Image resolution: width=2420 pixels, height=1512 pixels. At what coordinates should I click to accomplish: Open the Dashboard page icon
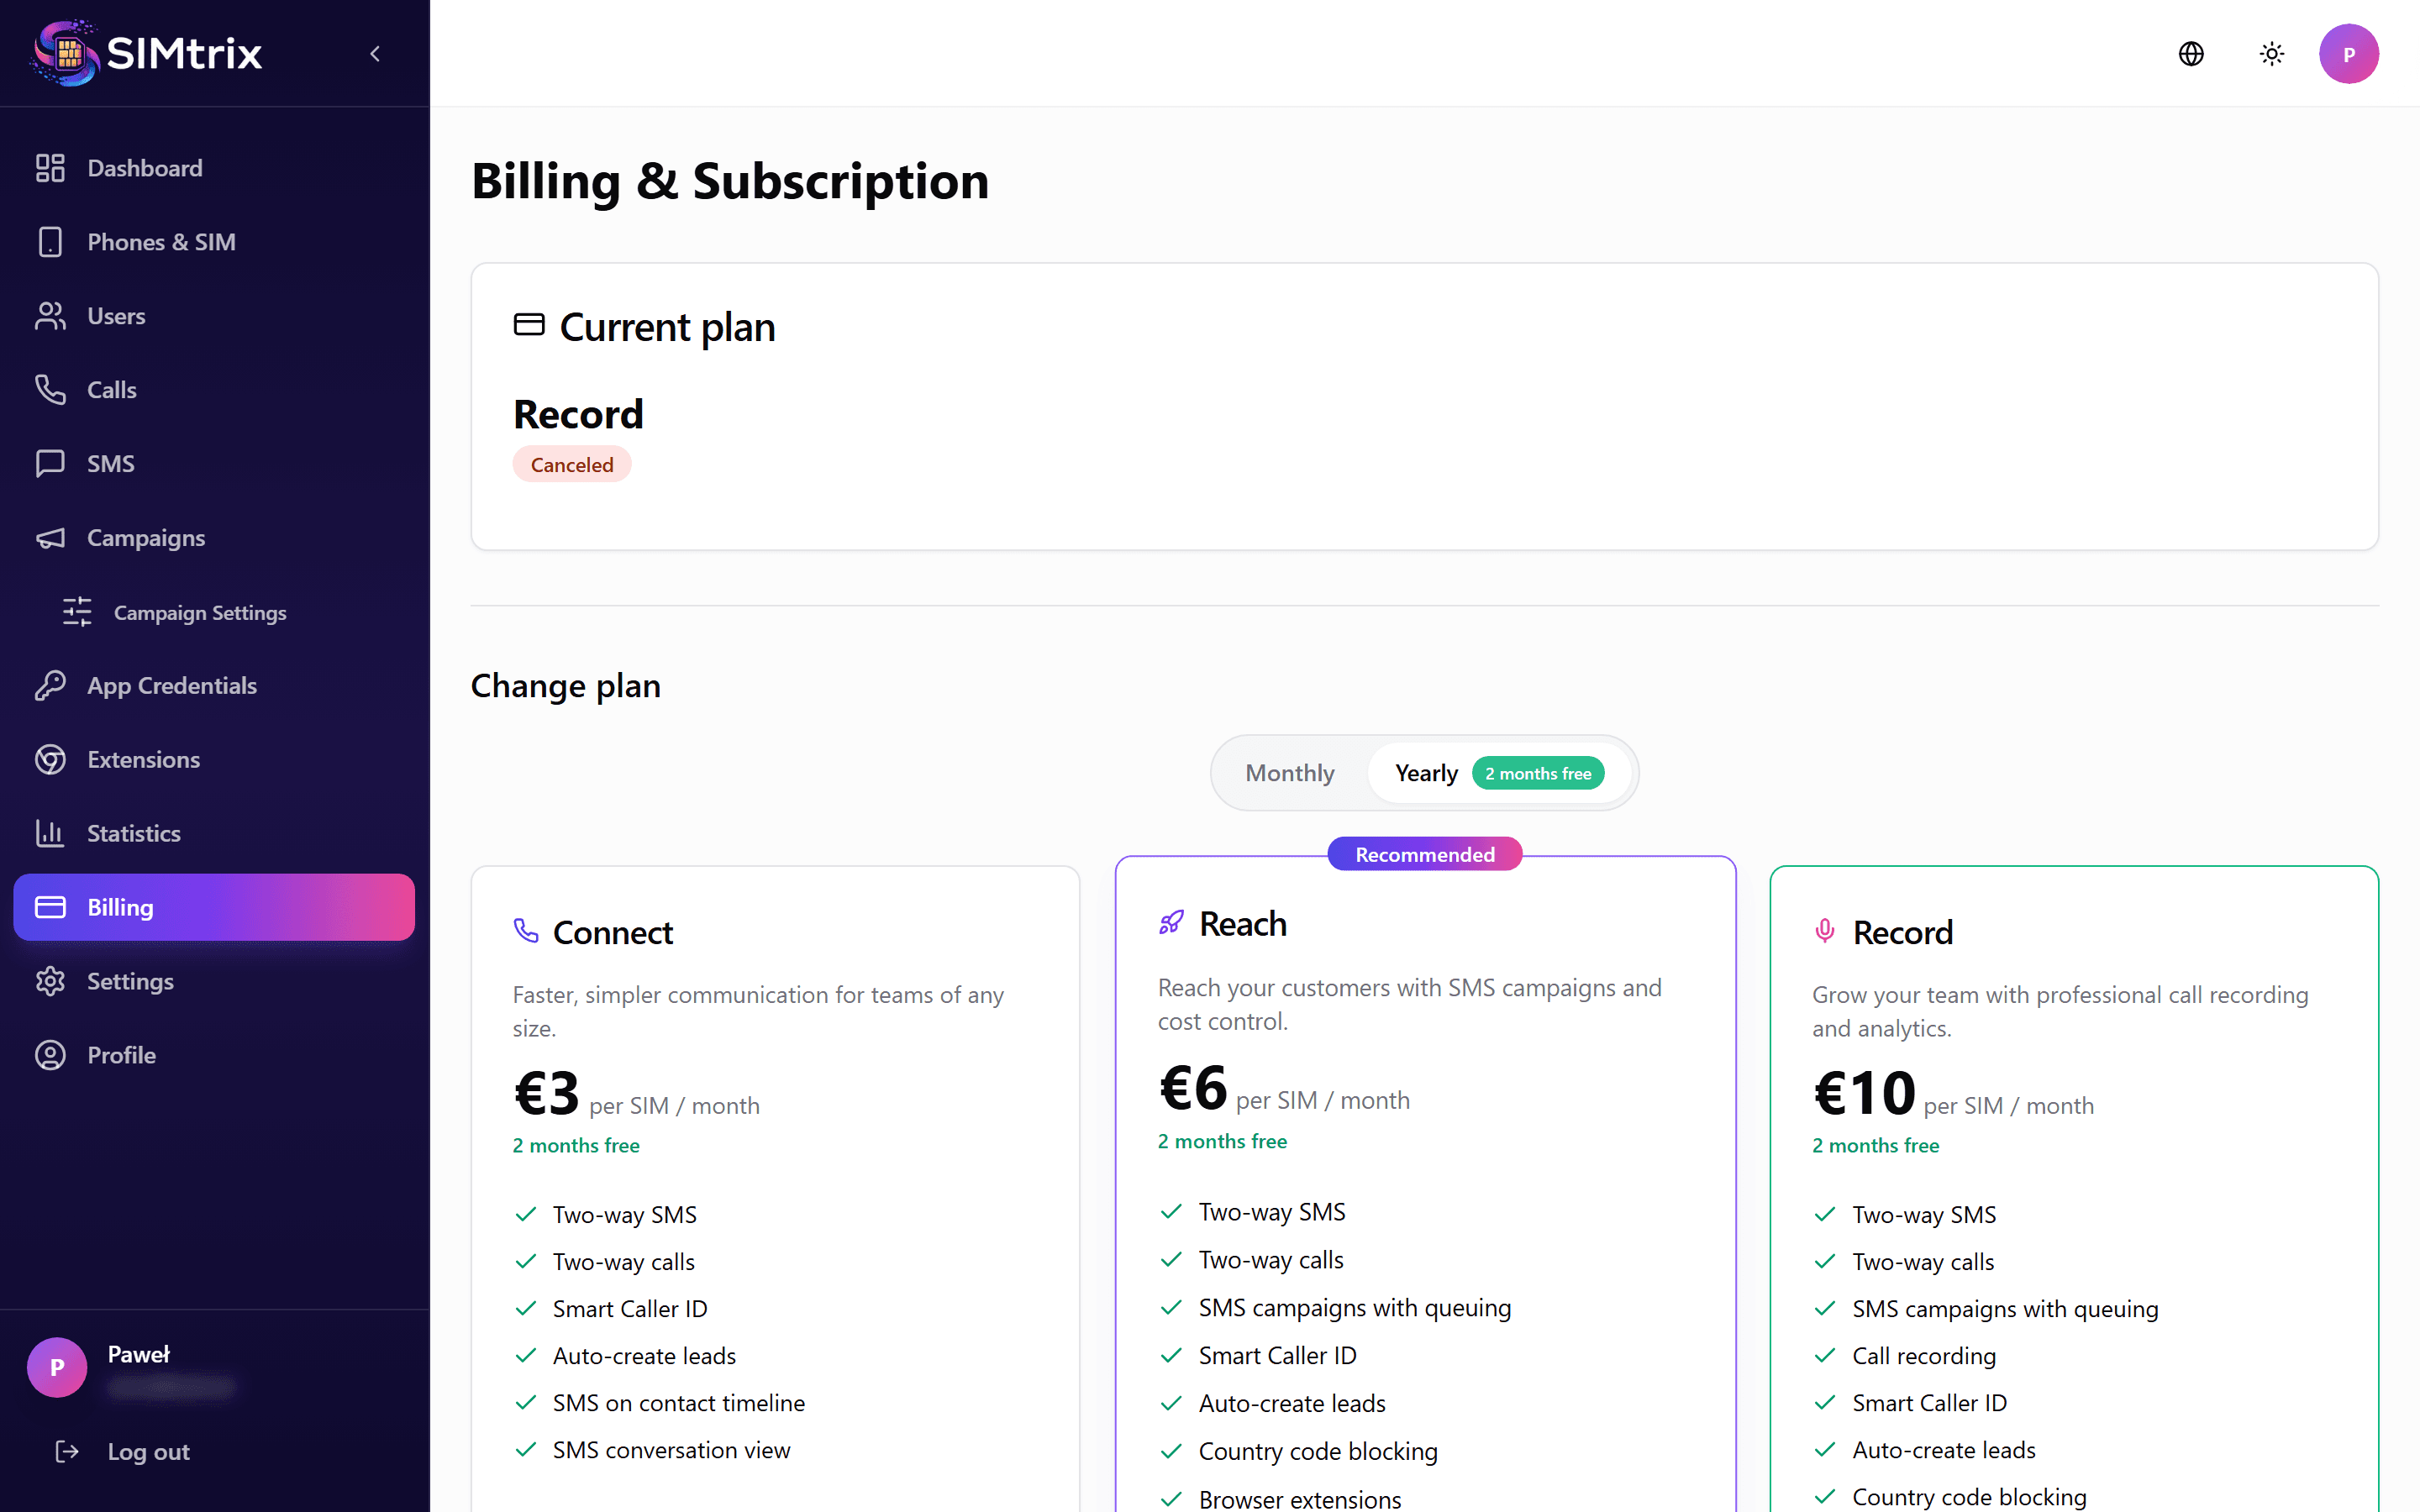pos(50,168)
